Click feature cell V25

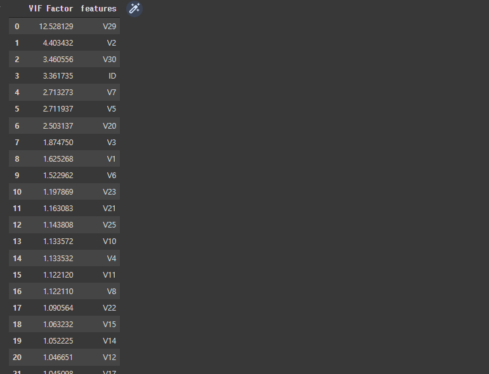click(x=110, y=225)
